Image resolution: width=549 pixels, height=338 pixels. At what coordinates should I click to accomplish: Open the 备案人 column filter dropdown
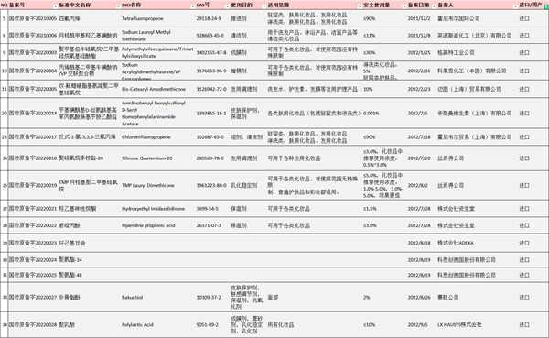click(x=515, y=6)
